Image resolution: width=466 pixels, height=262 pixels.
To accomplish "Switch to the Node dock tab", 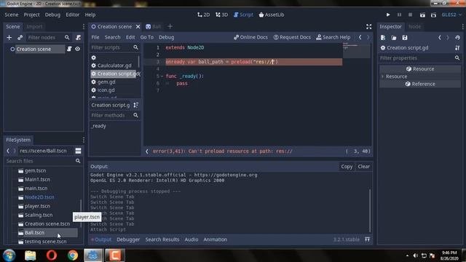I will pyautogui.click(x=414, y=26).
